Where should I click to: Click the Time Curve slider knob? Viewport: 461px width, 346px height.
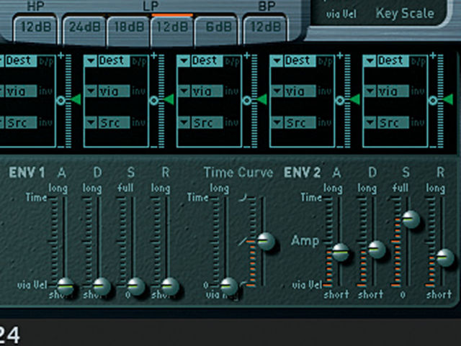click(x=266, y=242)
